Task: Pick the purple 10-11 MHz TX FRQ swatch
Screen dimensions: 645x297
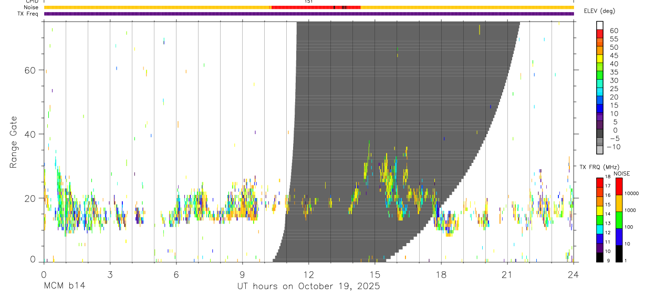Action: tap(600, 248)
